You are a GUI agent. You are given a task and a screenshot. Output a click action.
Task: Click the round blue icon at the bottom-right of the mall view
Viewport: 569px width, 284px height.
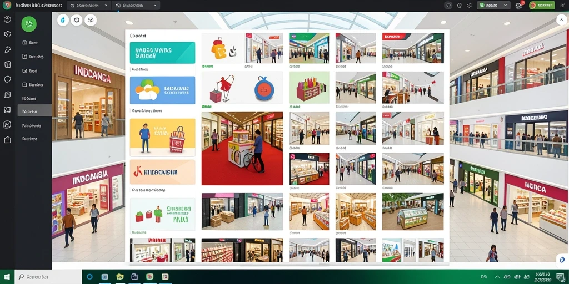click(x=562, y=259)
